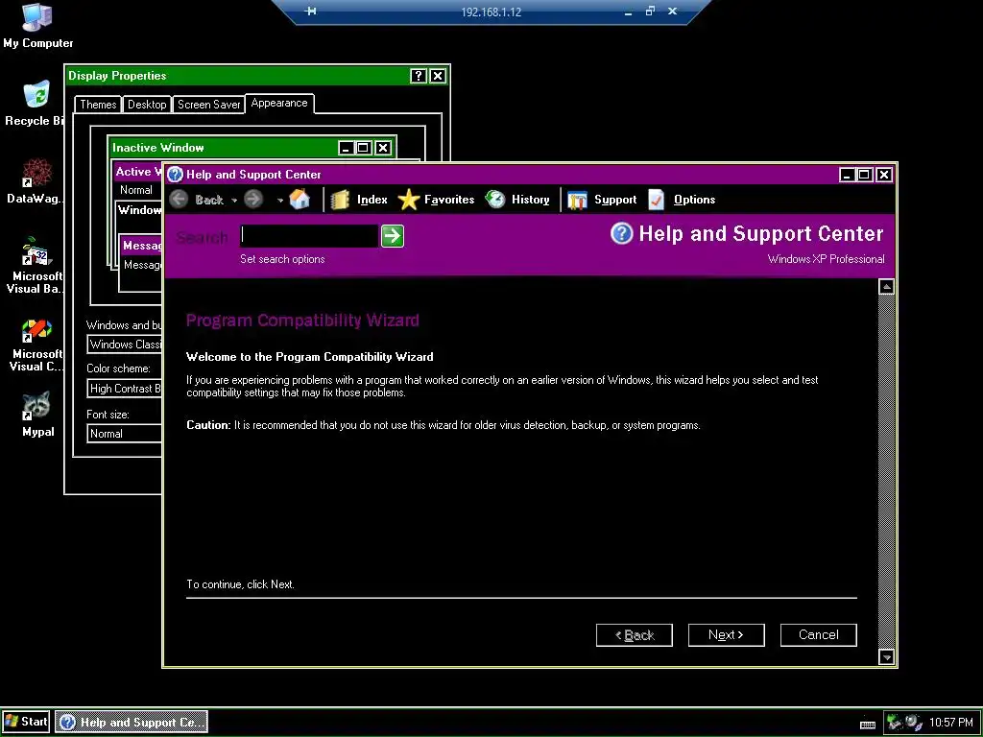Click the scrollbar up arrow in Help
This screenshot has height=737, width=983.
pos(886,287)
